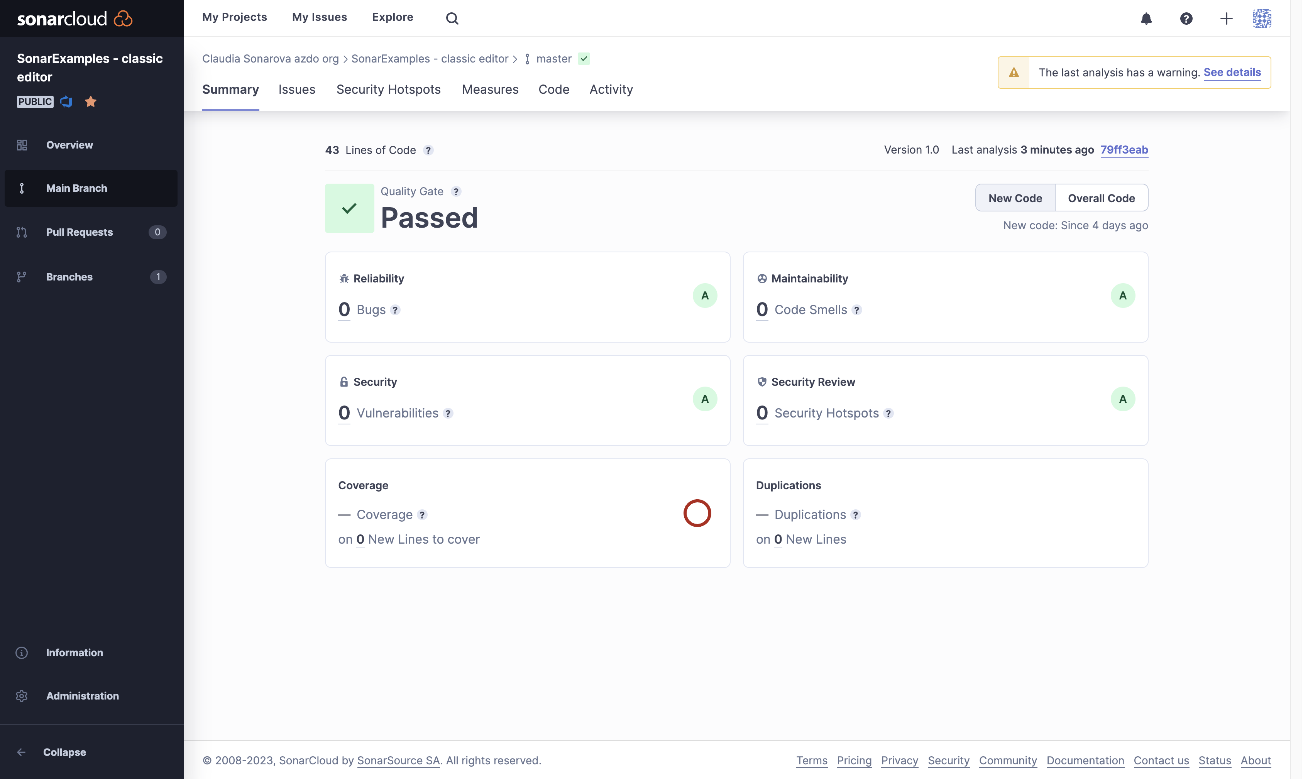Click the star favorite icon on project
The image size is (1303, 779).
pos(90,101)
